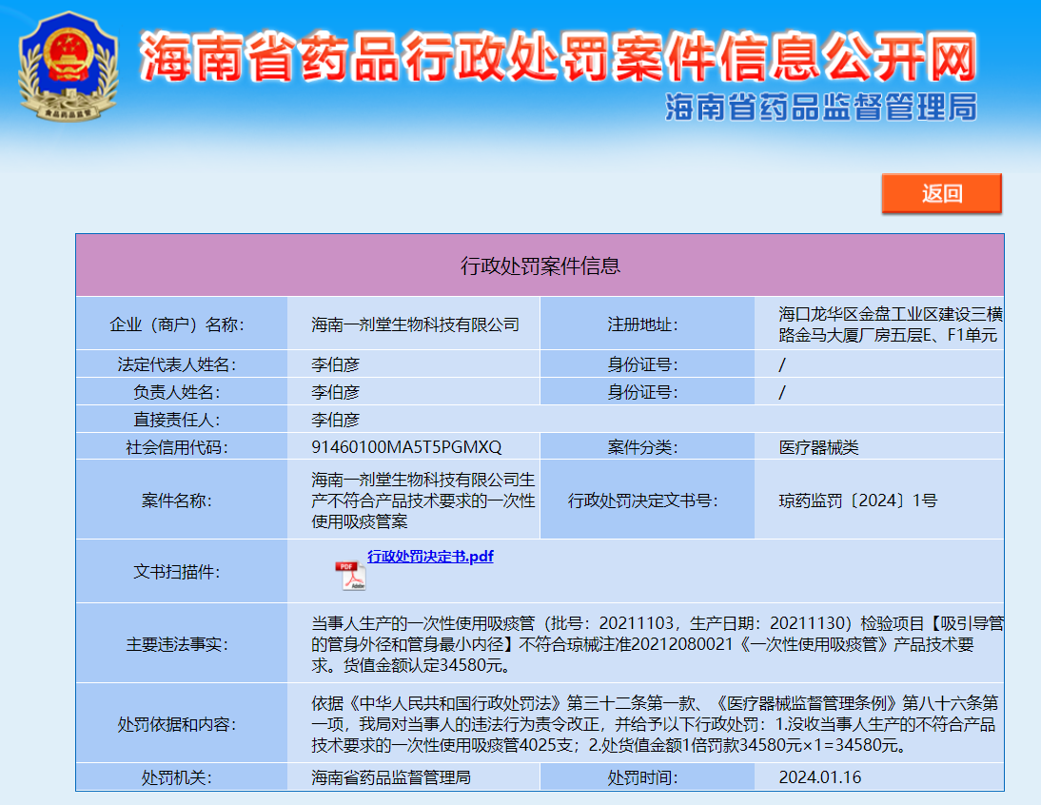Click 李伯彦 in the 法定代表人姓名 row

pos(335,364)
